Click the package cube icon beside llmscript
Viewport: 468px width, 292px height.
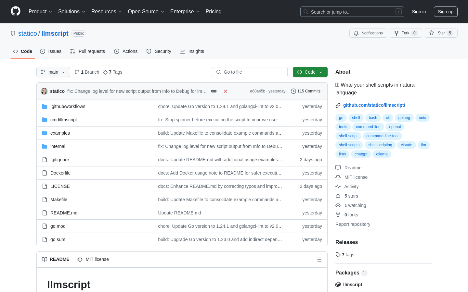click(338, 285)
